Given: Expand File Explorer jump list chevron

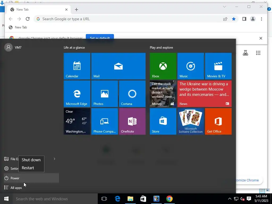Looking at the screenshot, I should pyautogui.click(x=54, y=159).
